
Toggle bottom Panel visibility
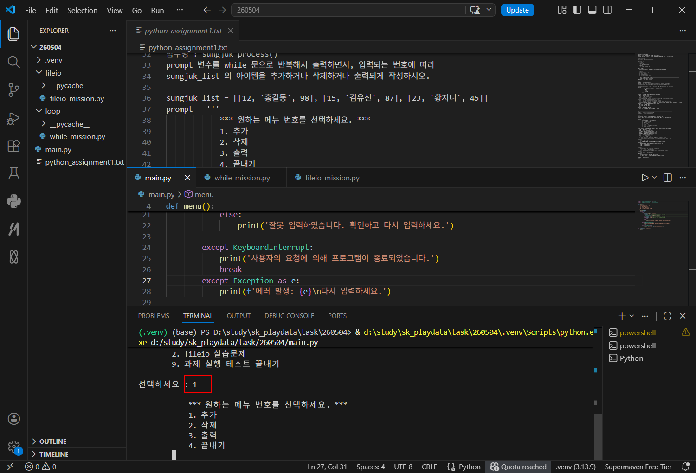592,10
